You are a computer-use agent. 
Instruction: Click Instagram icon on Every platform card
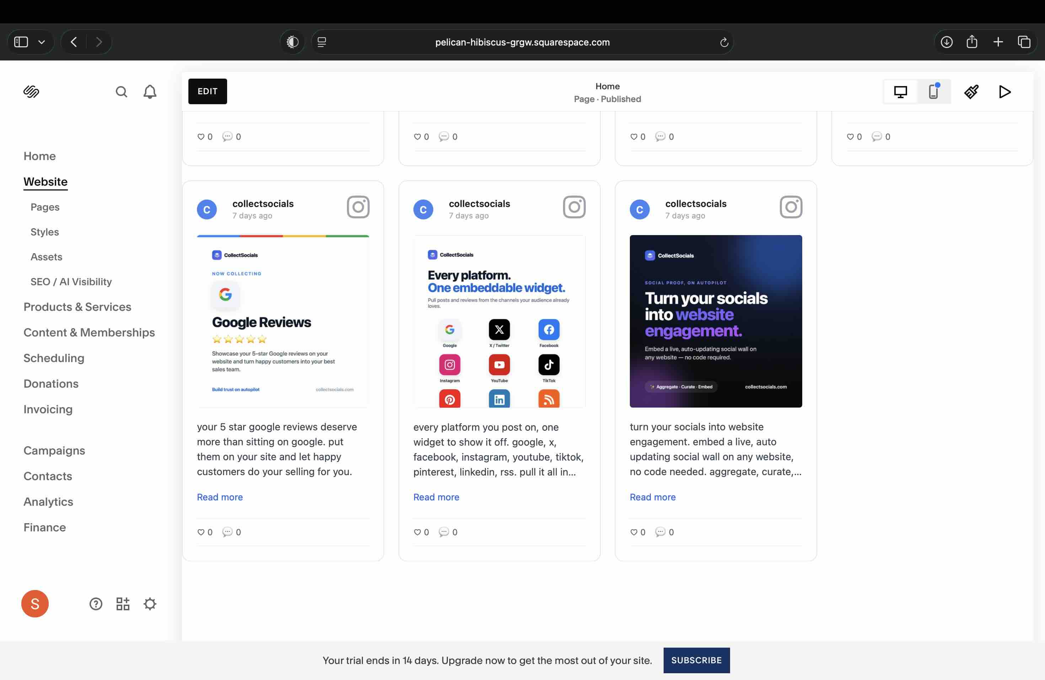coord(574,207)
